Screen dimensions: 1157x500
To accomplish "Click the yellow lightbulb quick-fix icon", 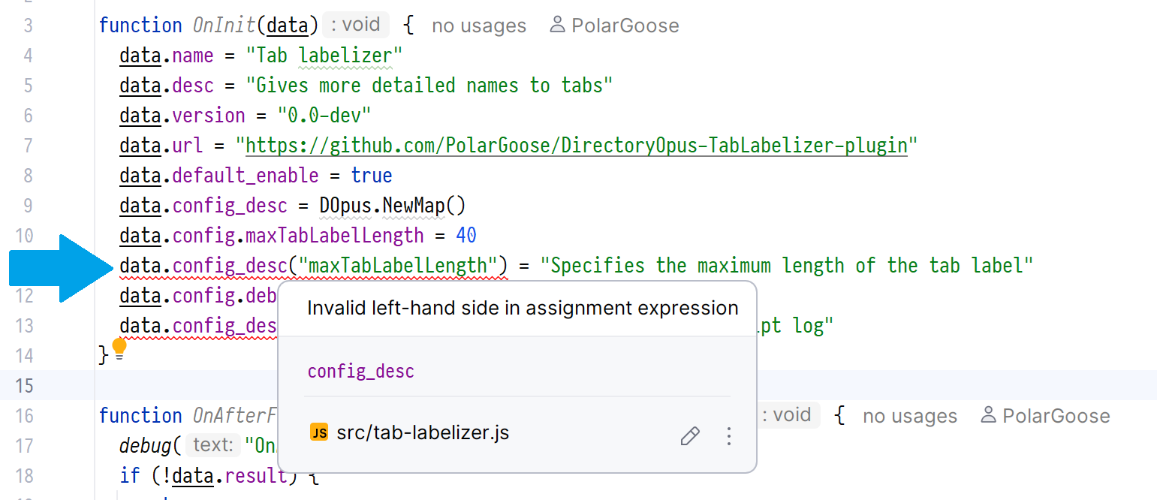I will tap(119, 347).
